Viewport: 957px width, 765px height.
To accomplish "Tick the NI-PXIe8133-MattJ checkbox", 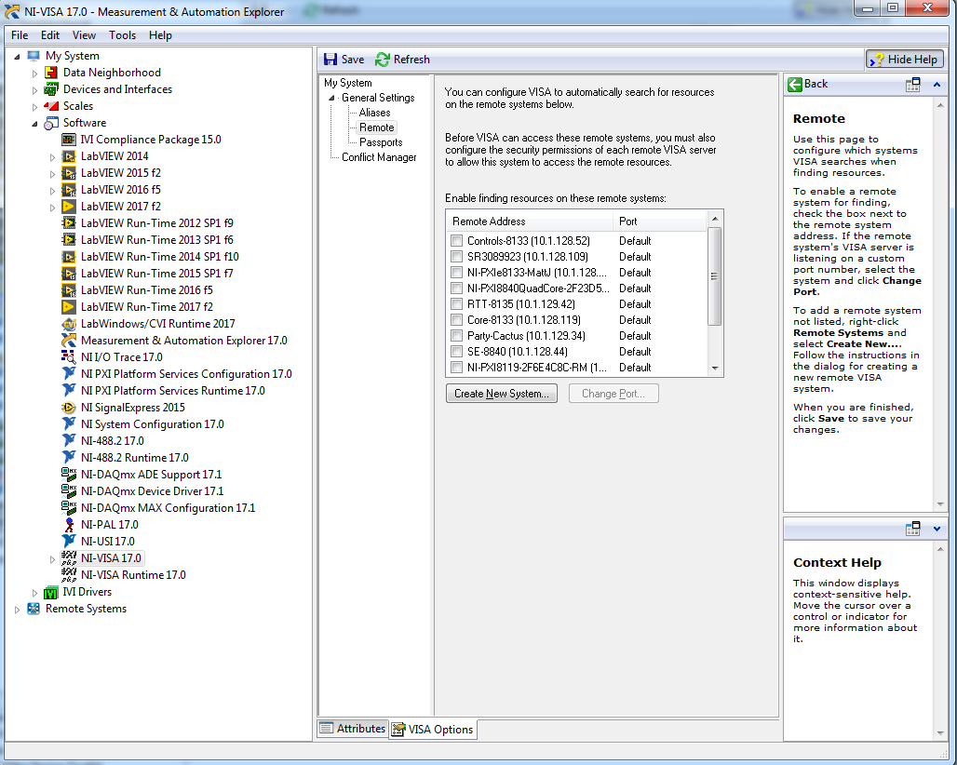I will [x=456, y=273].
